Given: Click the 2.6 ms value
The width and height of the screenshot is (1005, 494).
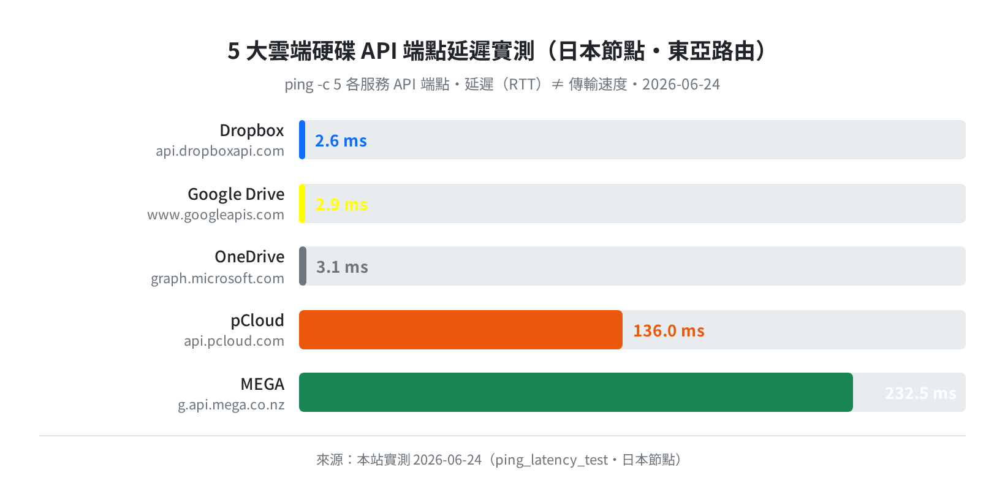Looking at the screenshot, I should 341,141.
